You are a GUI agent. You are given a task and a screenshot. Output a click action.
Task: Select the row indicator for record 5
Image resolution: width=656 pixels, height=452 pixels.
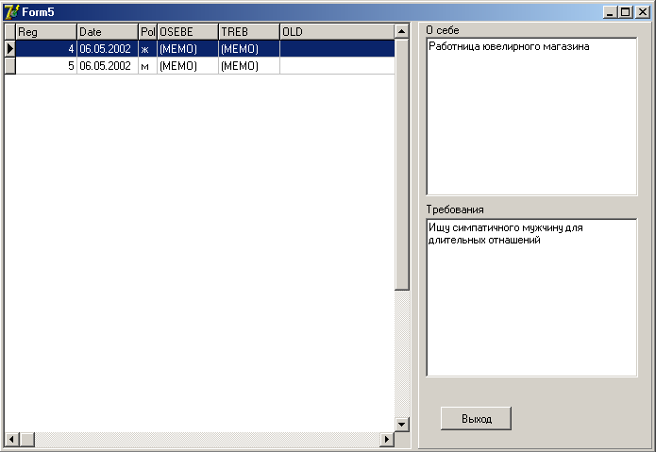click(10, 66)
